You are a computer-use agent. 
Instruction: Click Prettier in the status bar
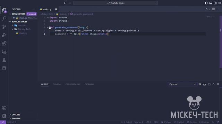point(204,122)
